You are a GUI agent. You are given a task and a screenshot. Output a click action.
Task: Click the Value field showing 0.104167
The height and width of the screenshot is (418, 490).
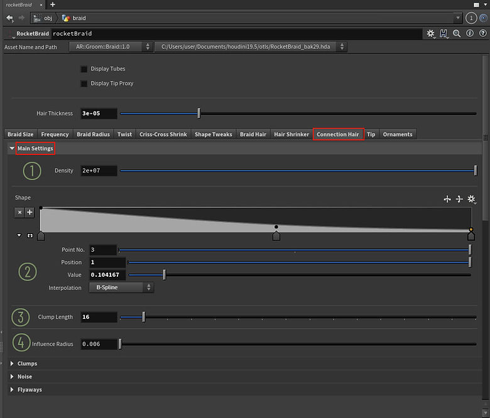click(107, 275)
